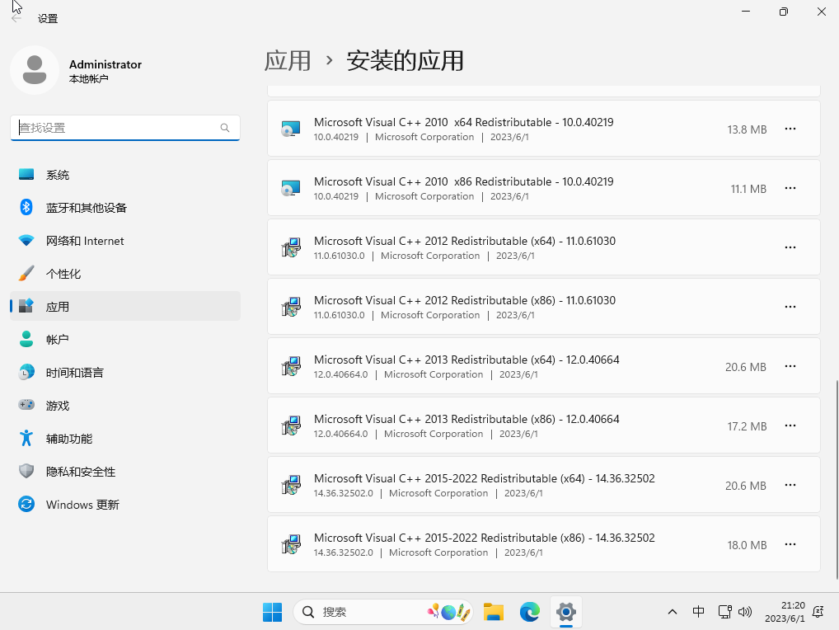The width and height of the screenshot is (839, 630).
Task: Click the Visual C++ 2010 x86 app icon
Action: click(291, 188)
